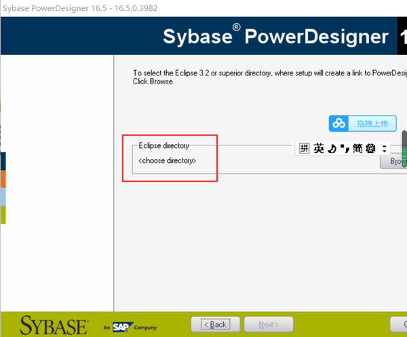Click the 拖拽上传 upload button
Screen dimensions: 407x337
372,124
